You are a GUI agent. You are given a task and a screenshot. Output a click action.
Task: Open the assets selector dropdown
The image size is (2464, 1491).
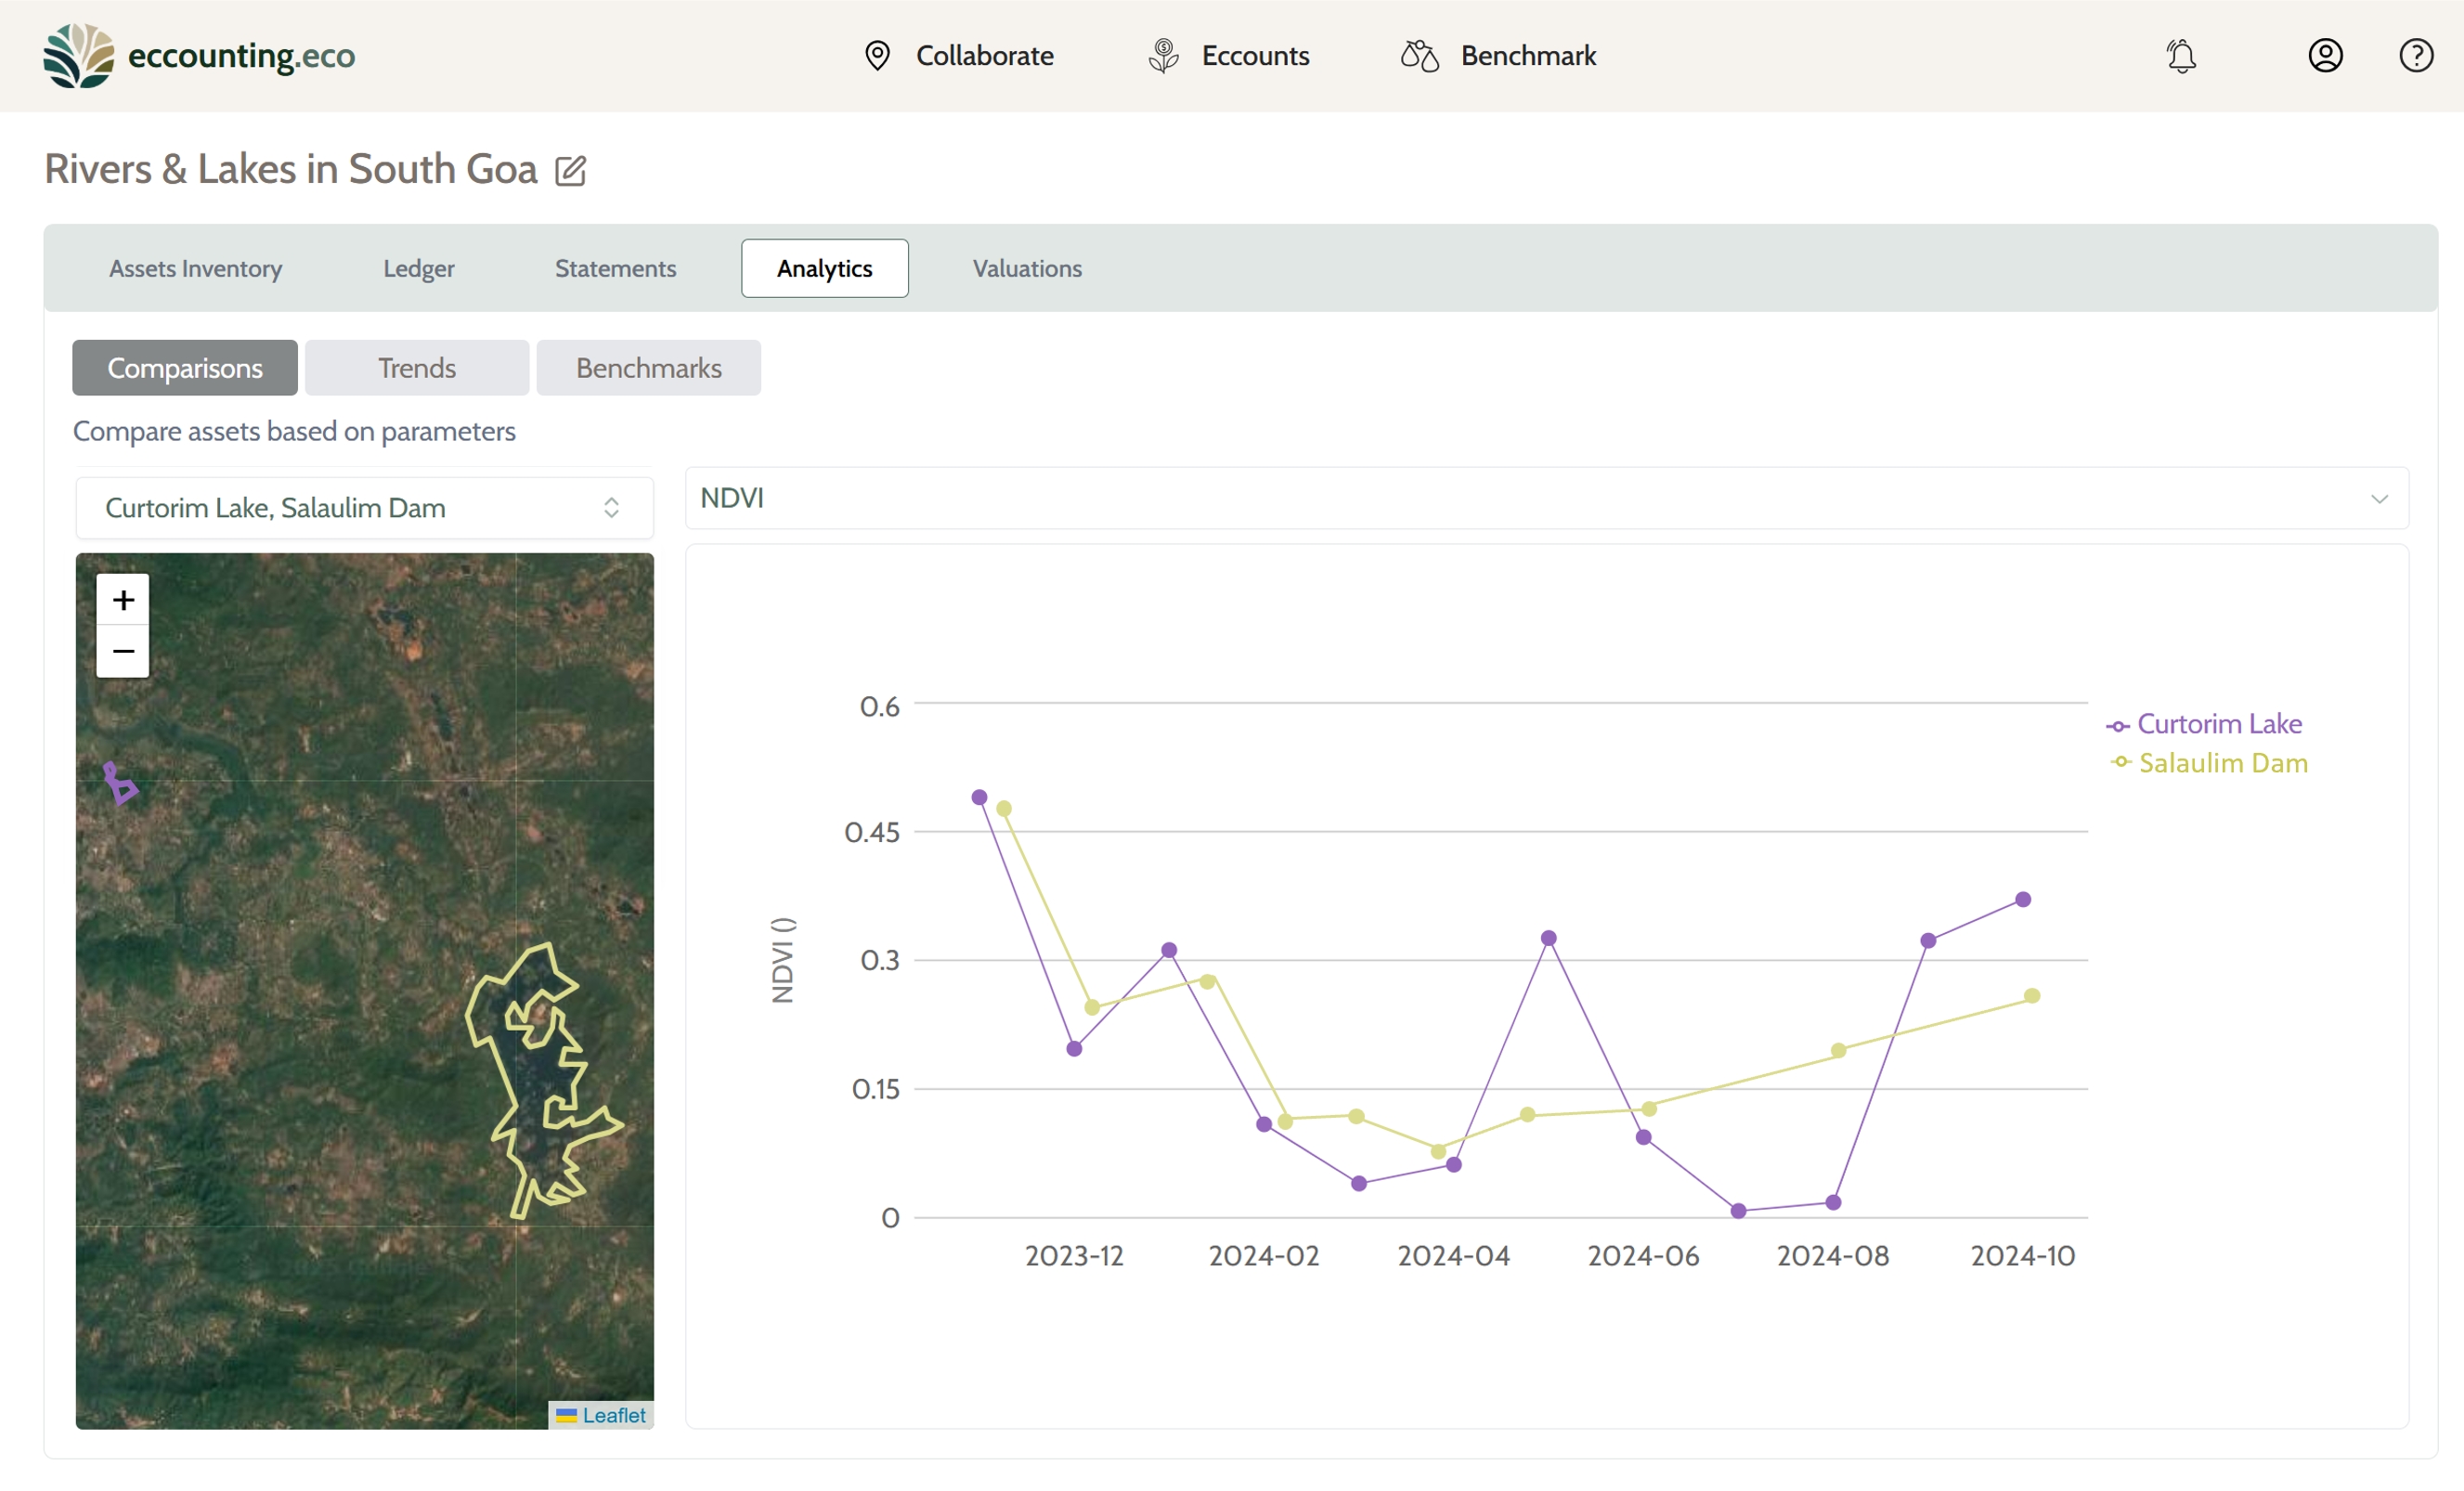(x=364, y=508)
